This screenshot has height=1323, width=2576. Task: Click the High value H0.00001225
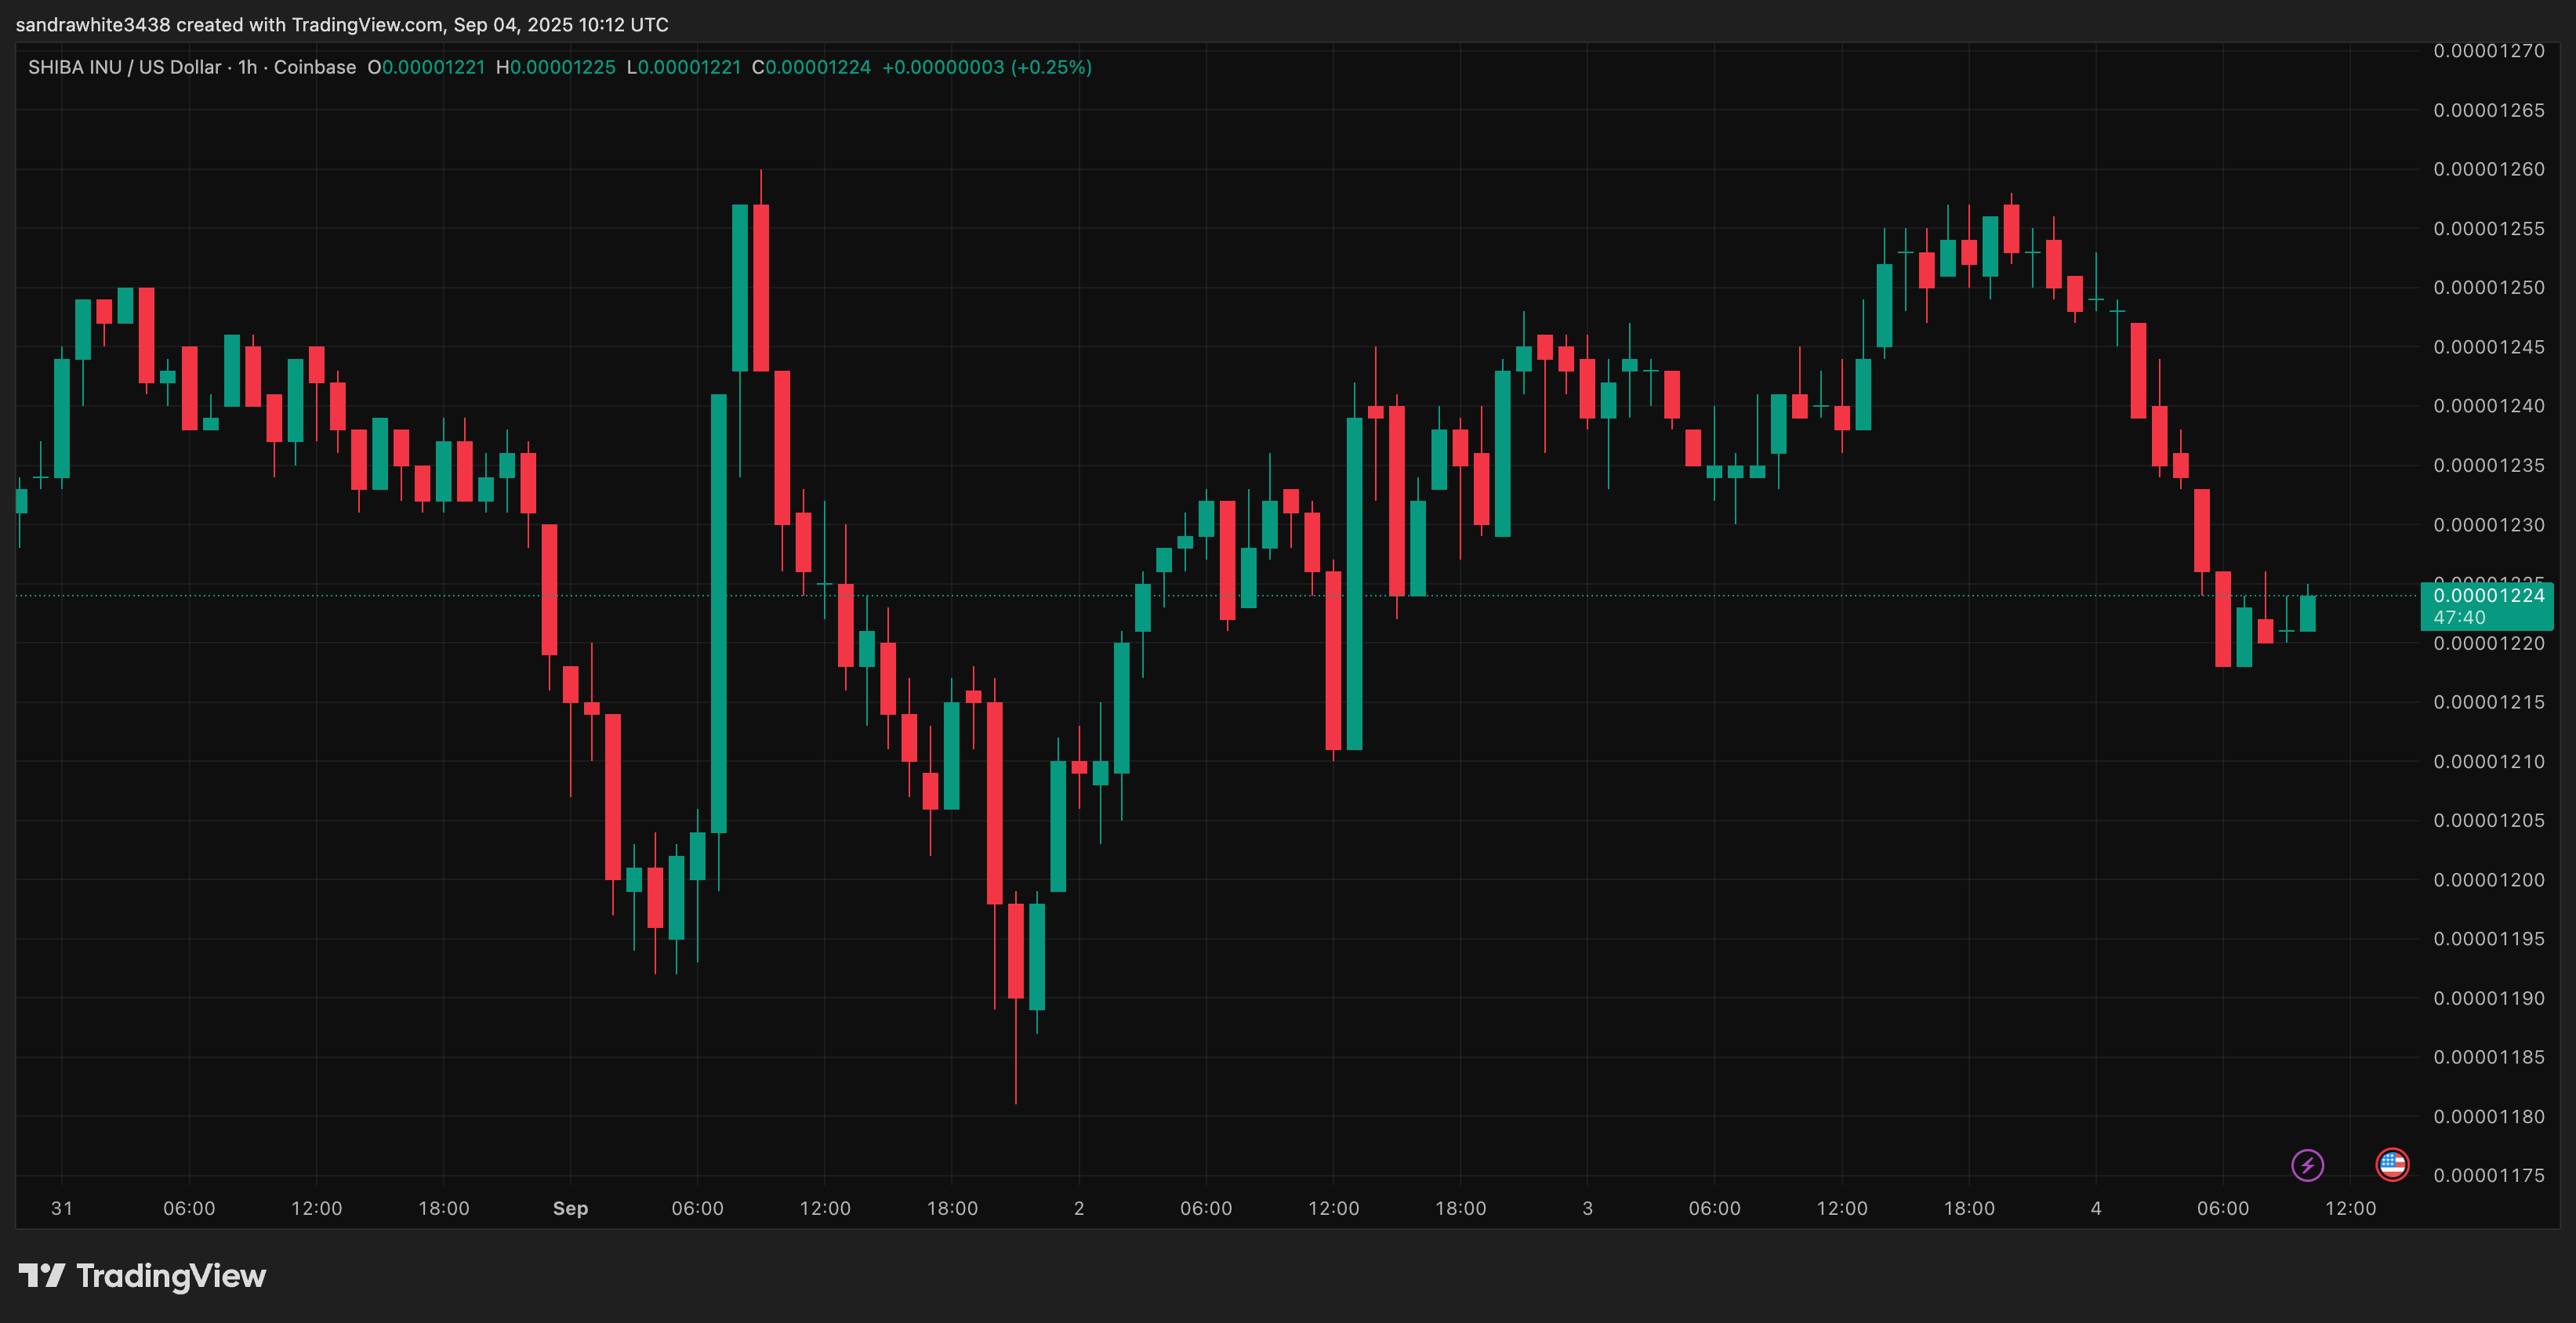click(556, 67)
